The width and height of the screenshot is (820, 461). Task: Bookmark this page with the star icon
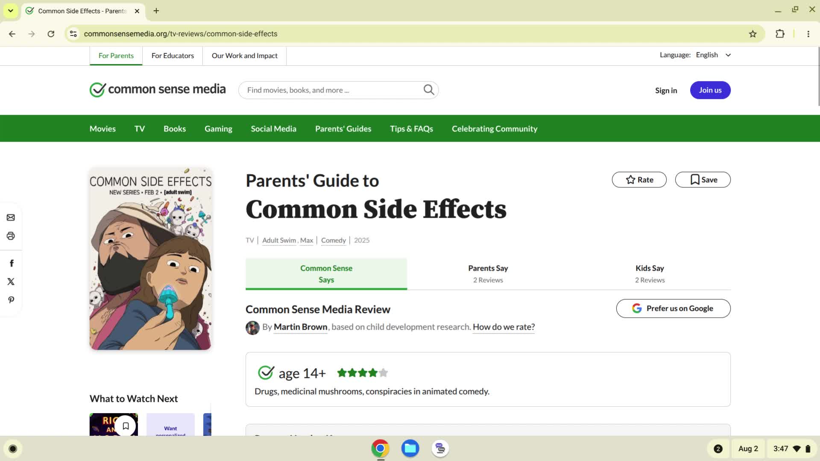[753, 34]
